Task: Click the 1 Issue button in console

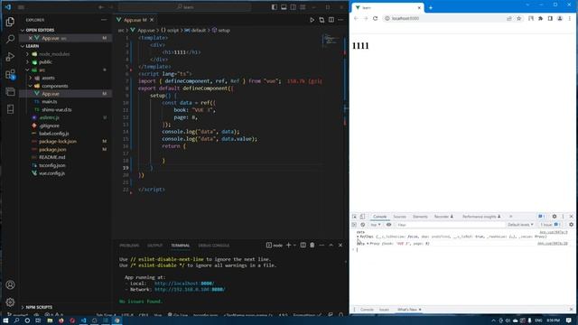Action: 550,225
